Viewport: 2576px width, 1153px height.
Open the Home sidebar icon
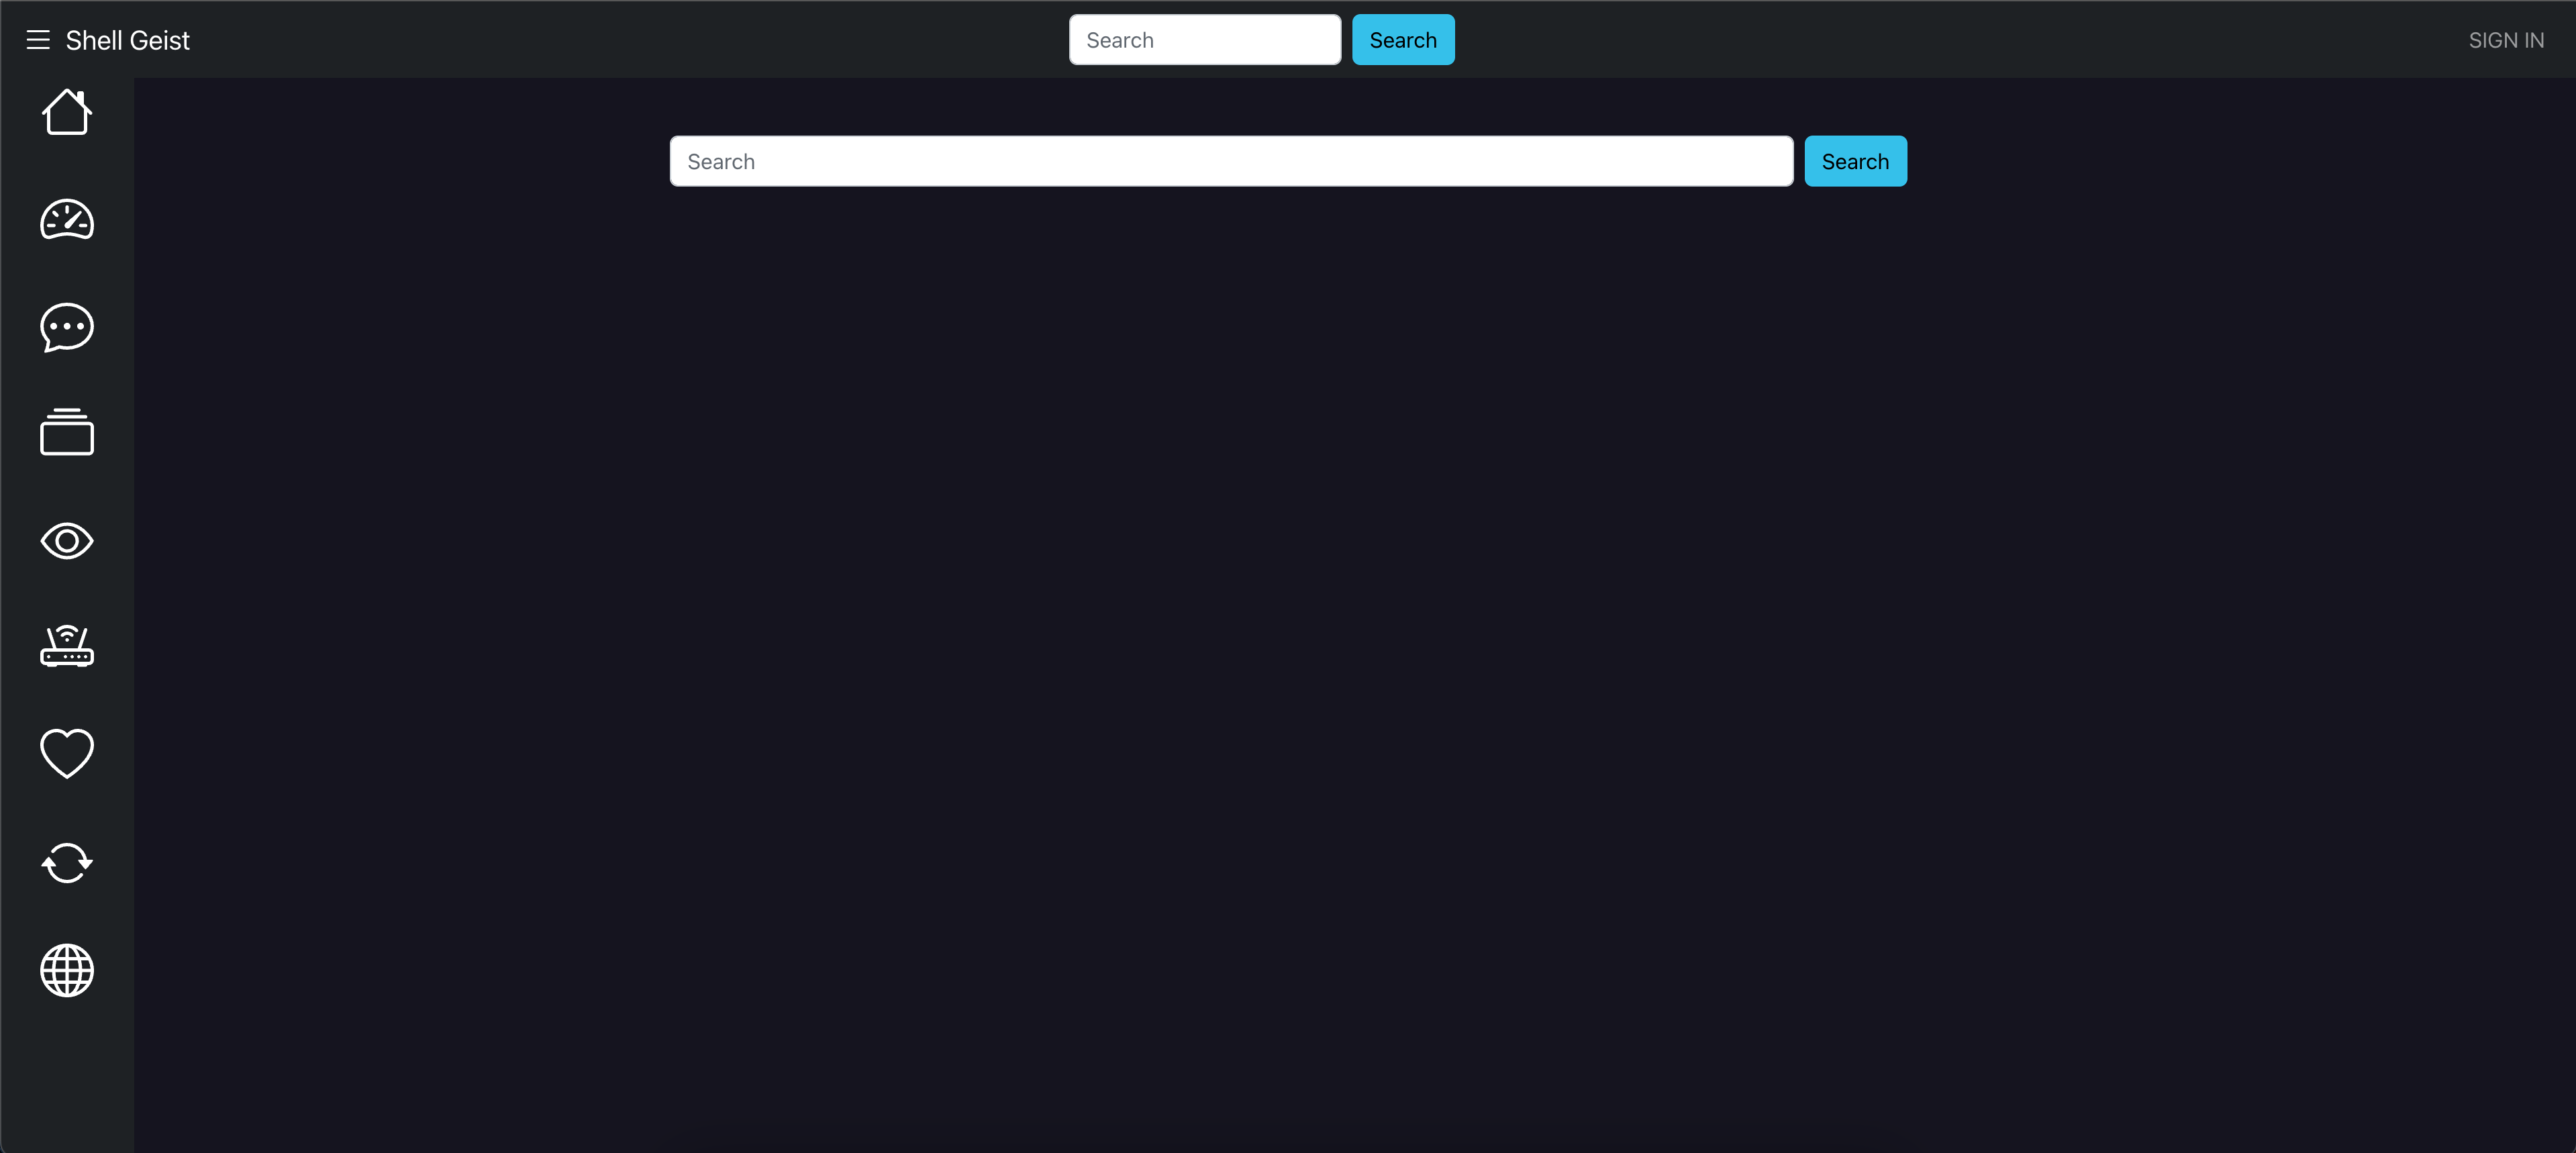pyautogui.click(x=67, y=112)
